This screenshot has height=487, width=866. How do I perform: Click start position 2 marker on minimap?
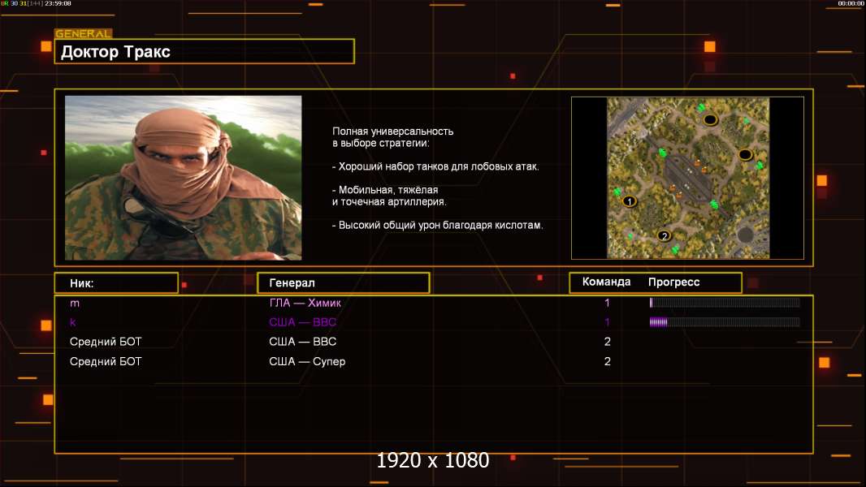tap(664, 236)
